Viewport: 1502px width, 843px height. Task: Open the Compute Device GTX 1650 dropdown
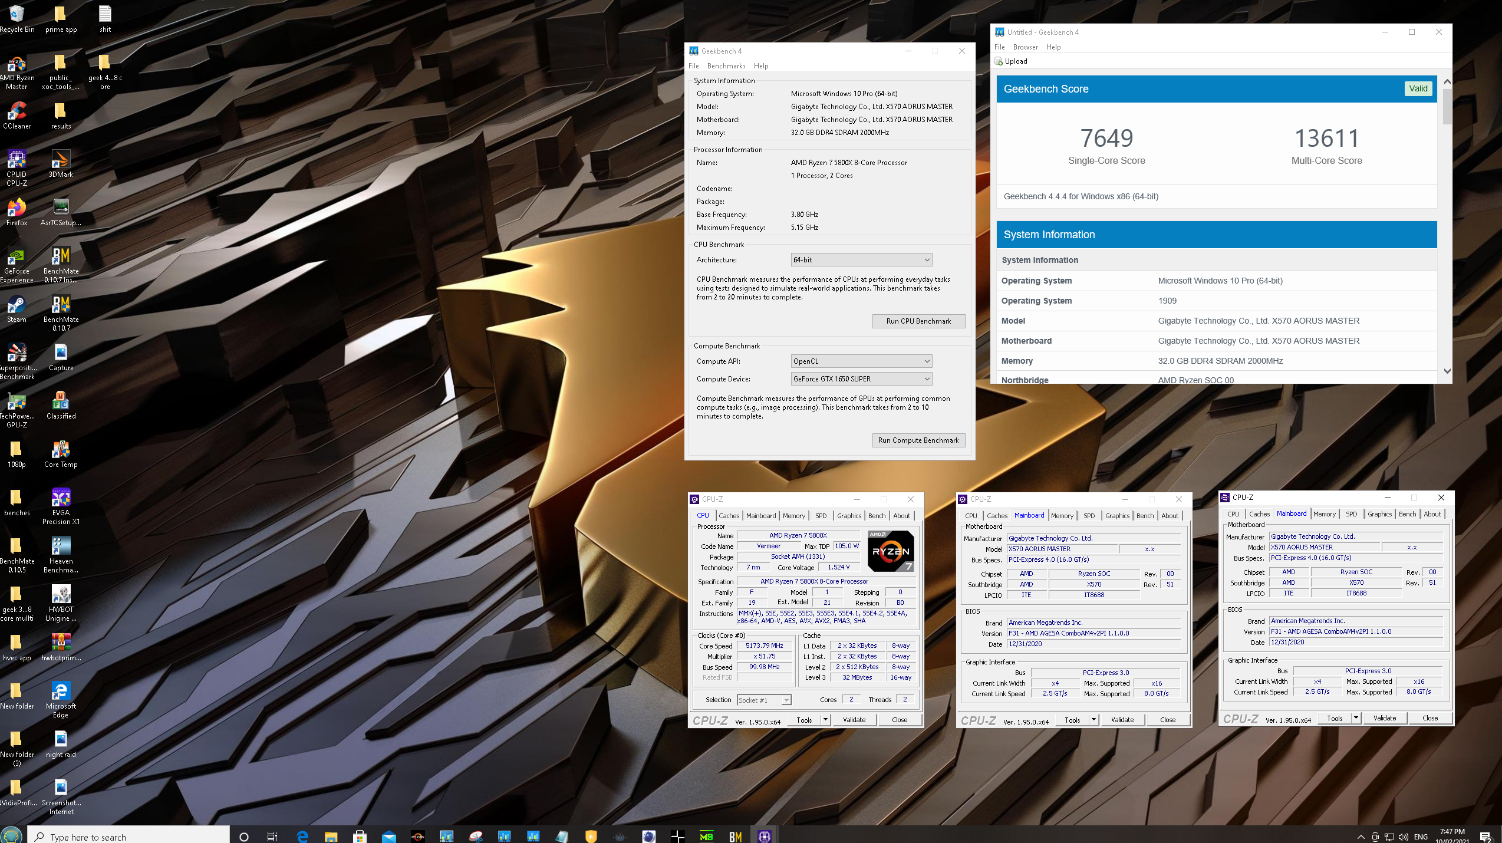[x=861, y=379]
